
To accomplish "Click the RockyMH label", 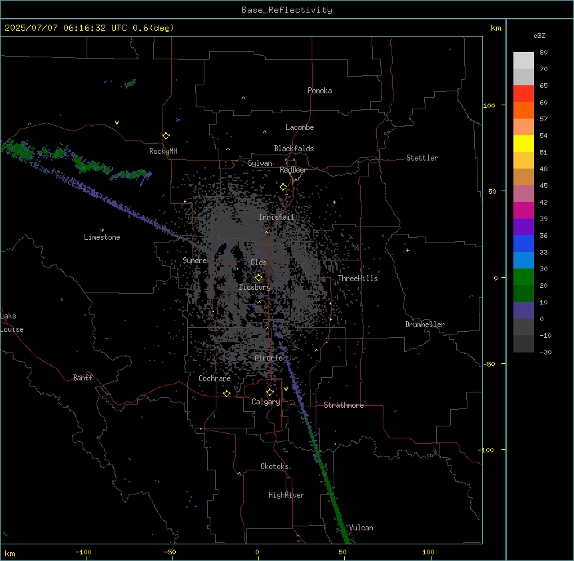I will [x=163, y=151].
